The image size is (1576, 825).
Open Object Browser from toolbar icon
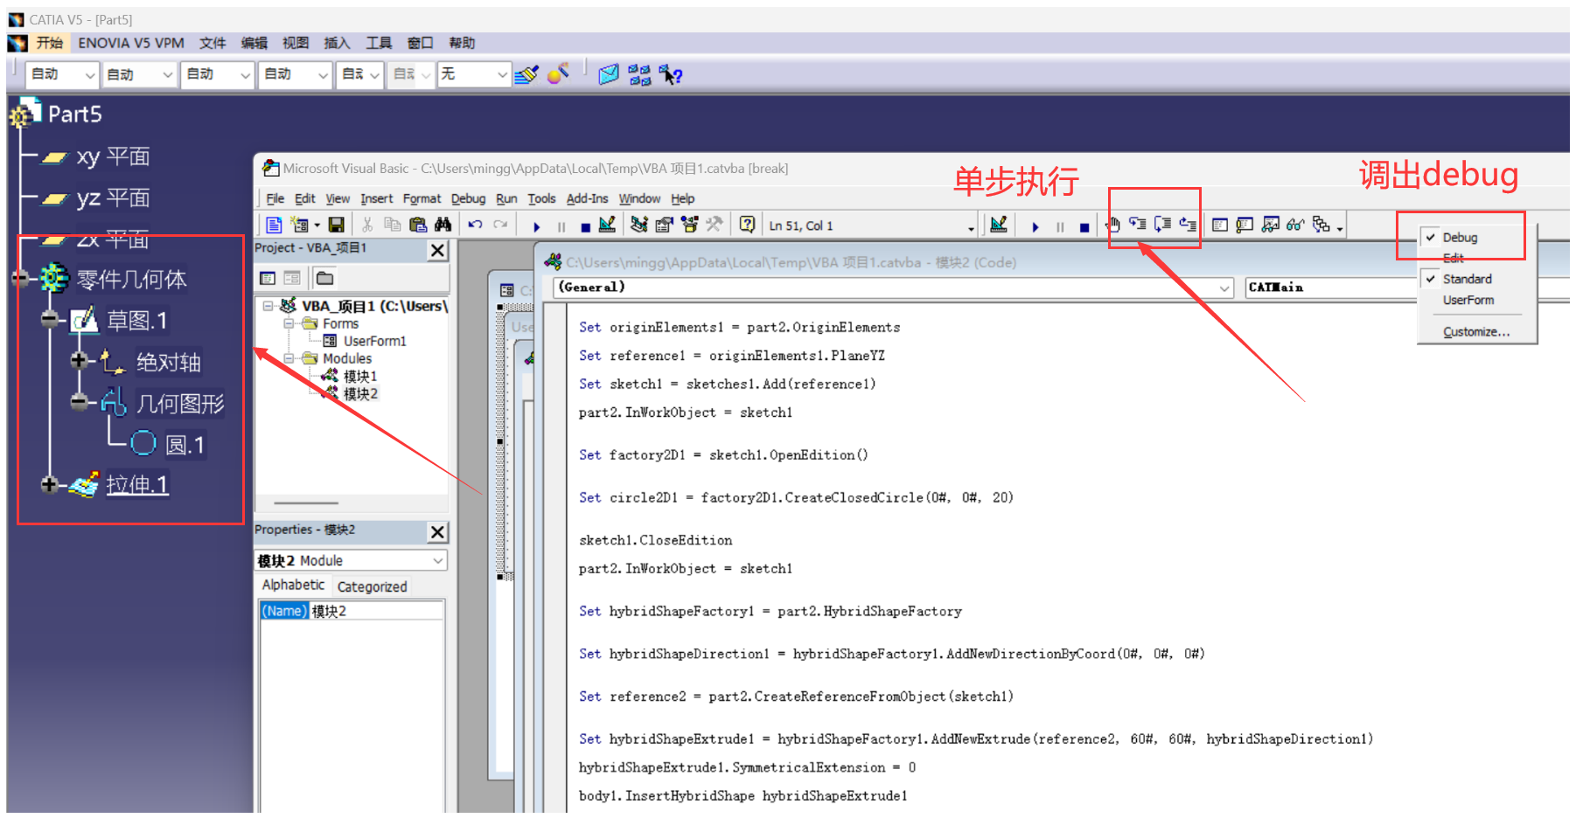(690, 225)
